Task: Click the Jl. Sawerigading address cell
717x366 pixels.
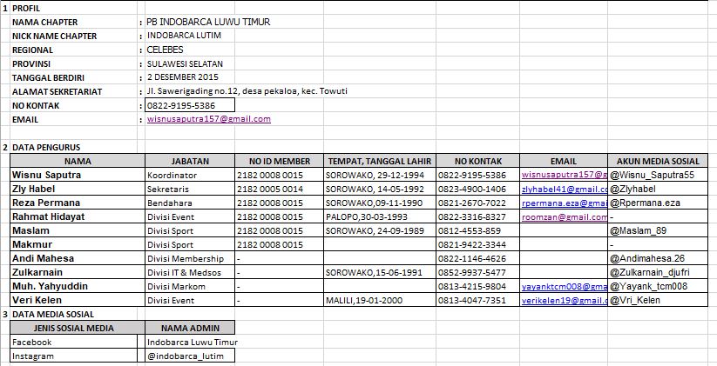Action: click(x=247, y=91)
